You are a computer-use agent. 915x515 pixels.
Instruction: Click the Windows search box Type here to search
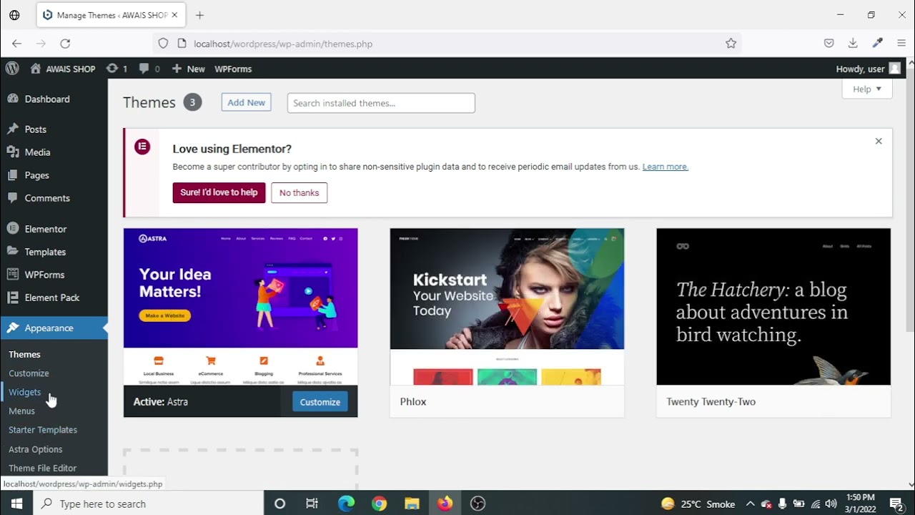point(149,504)
